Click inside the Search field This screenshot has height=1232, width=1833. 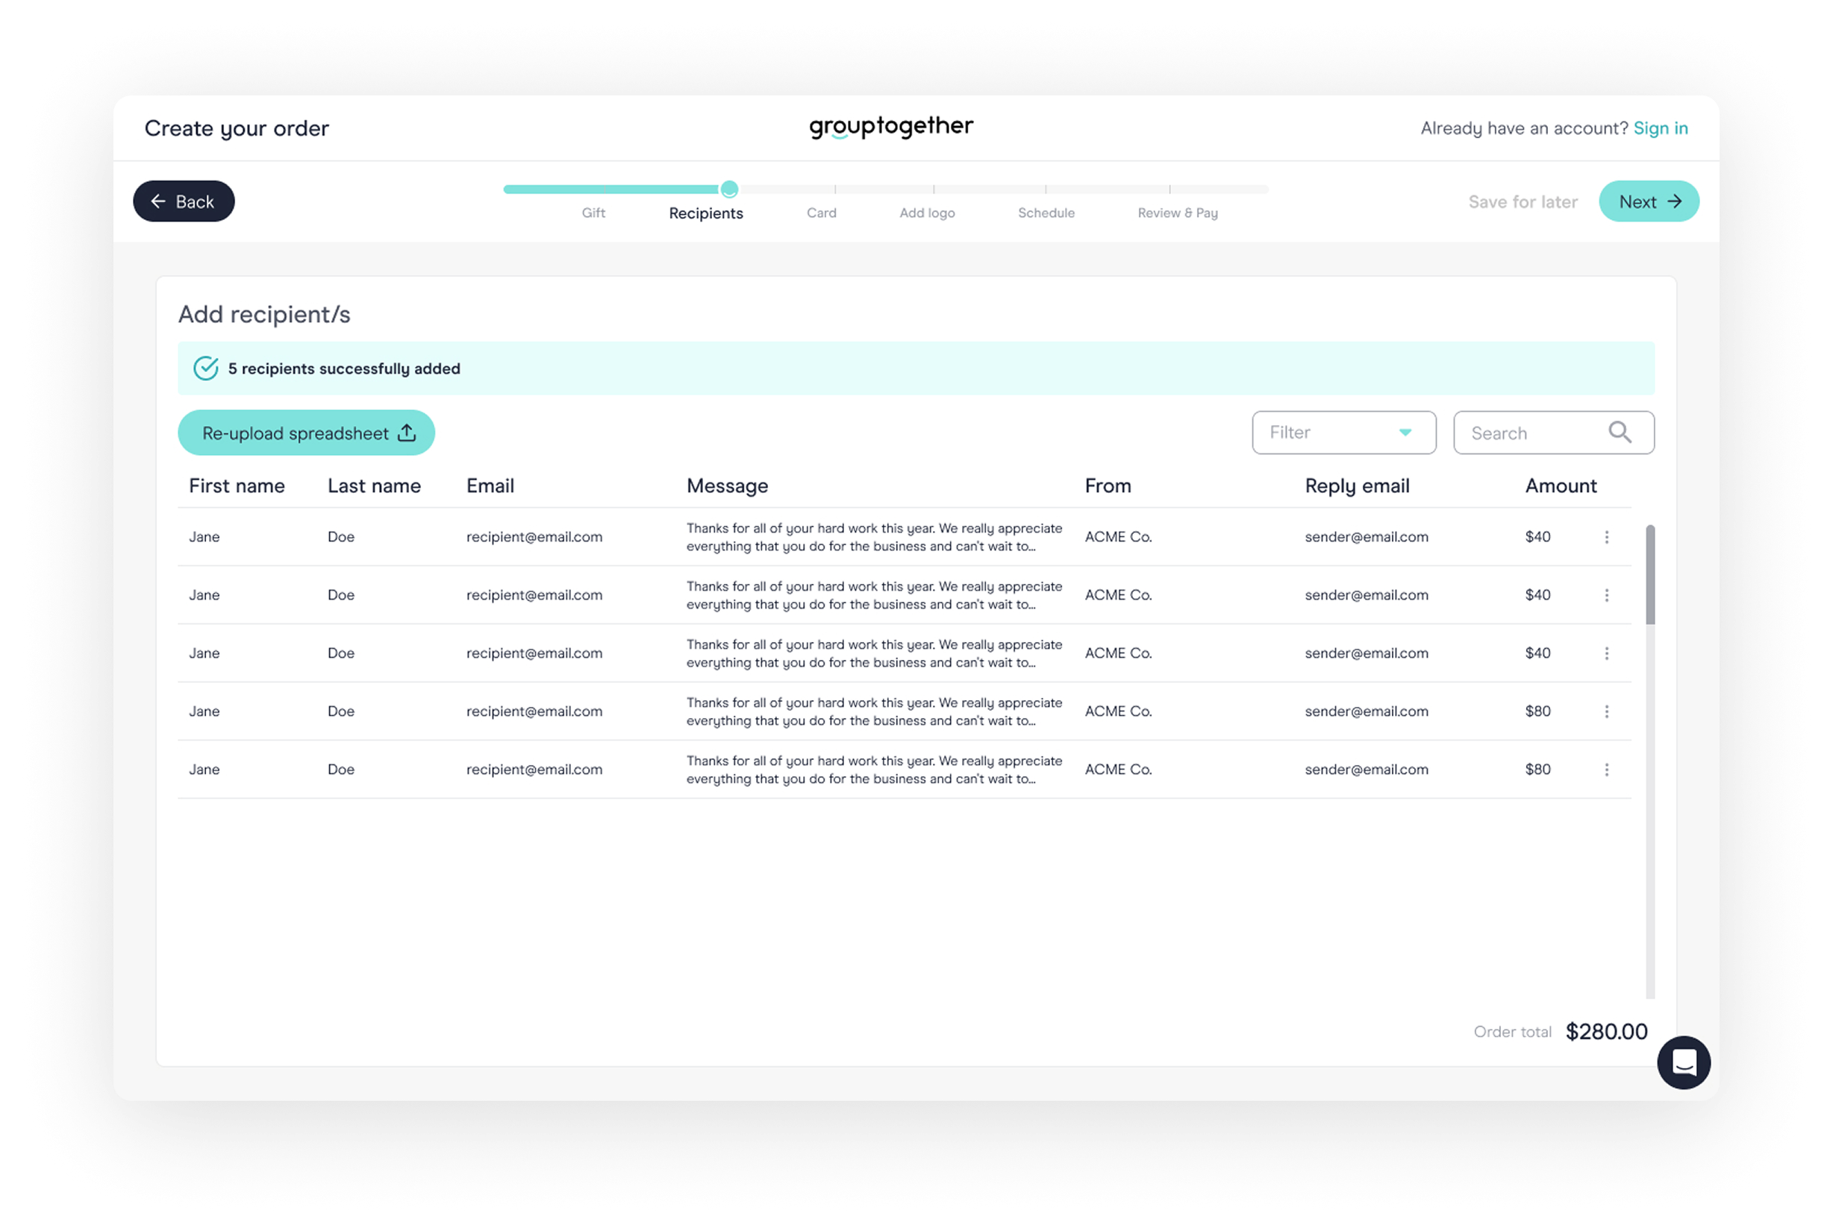pos(1534,432)
